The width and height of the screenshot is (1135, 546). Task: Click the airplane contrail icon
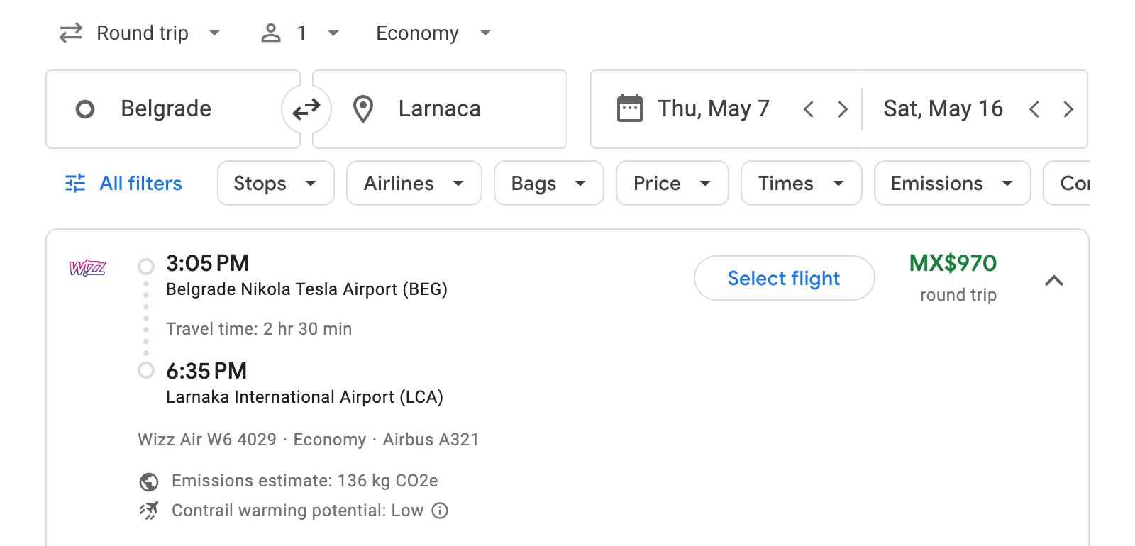[x=148, y=511]
